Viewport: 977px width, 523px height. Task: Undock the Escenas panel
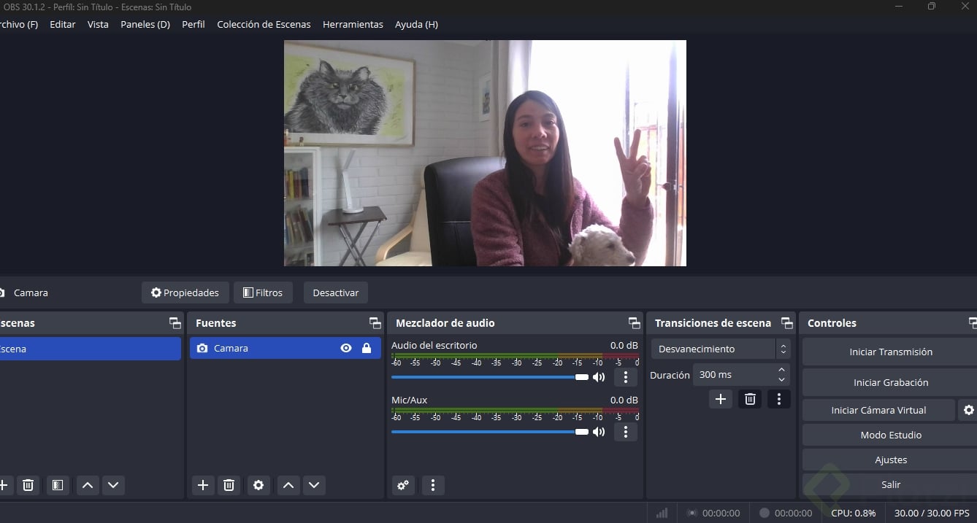(175, 323)
